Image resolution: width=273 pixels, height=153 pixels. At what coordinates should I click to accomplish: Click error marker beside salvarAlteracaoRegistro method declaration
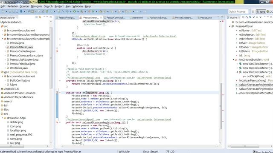(x=57, y=122)
